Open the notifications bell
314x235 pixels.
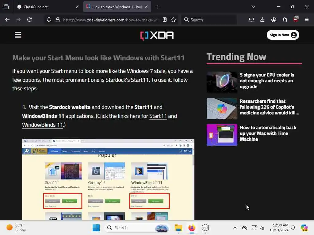point(293,228)
